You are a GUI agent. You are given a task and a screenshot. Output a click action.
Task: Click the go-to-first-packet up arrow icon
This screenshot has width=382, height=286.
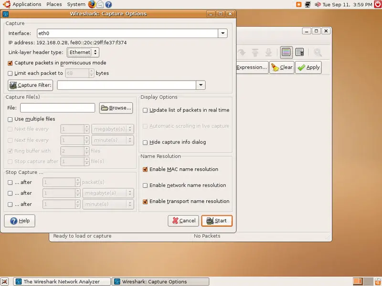click(255, 52)
